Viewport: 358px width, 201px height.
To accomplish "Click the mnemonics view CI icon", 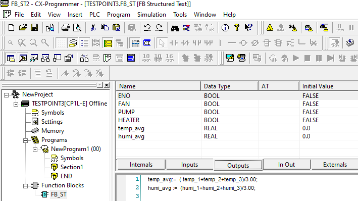I will [x=147, y=43].
